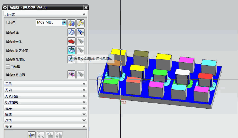238x138 pixels.
Task: Click the 指定部件 label
Action: 12,33
